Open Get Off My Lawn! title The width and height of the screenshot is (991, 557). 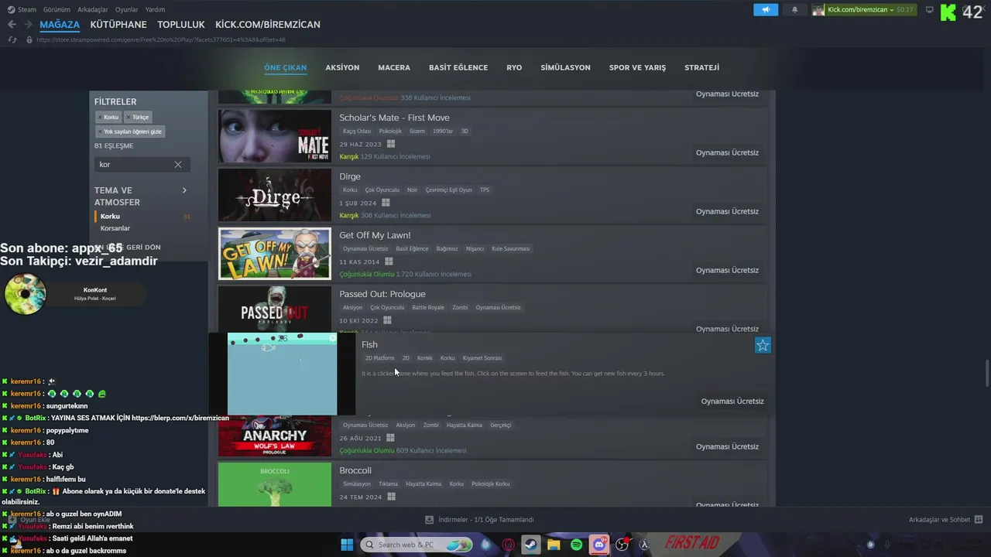point(375,235)
